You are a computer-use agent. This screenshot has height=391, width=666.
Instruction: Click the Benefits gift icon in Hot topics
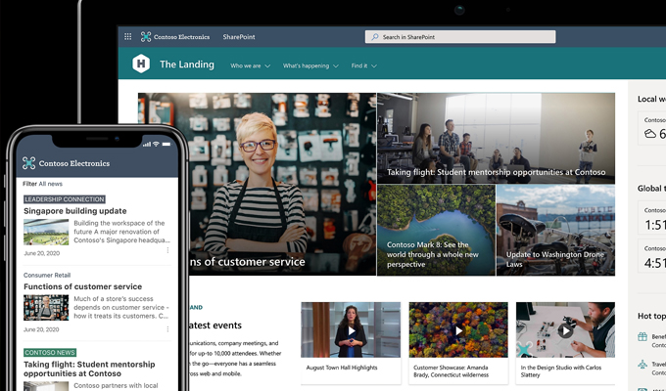(643, 336)
